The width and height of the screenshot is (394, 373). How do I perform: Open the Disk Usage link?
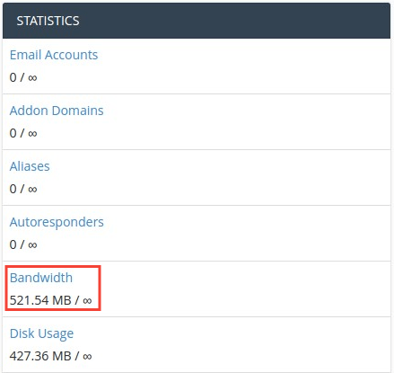(41, 333)
